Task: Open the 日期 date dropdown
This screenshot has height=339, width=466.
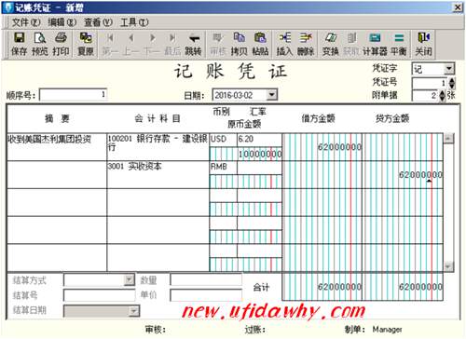Action: tap(271, 95)
